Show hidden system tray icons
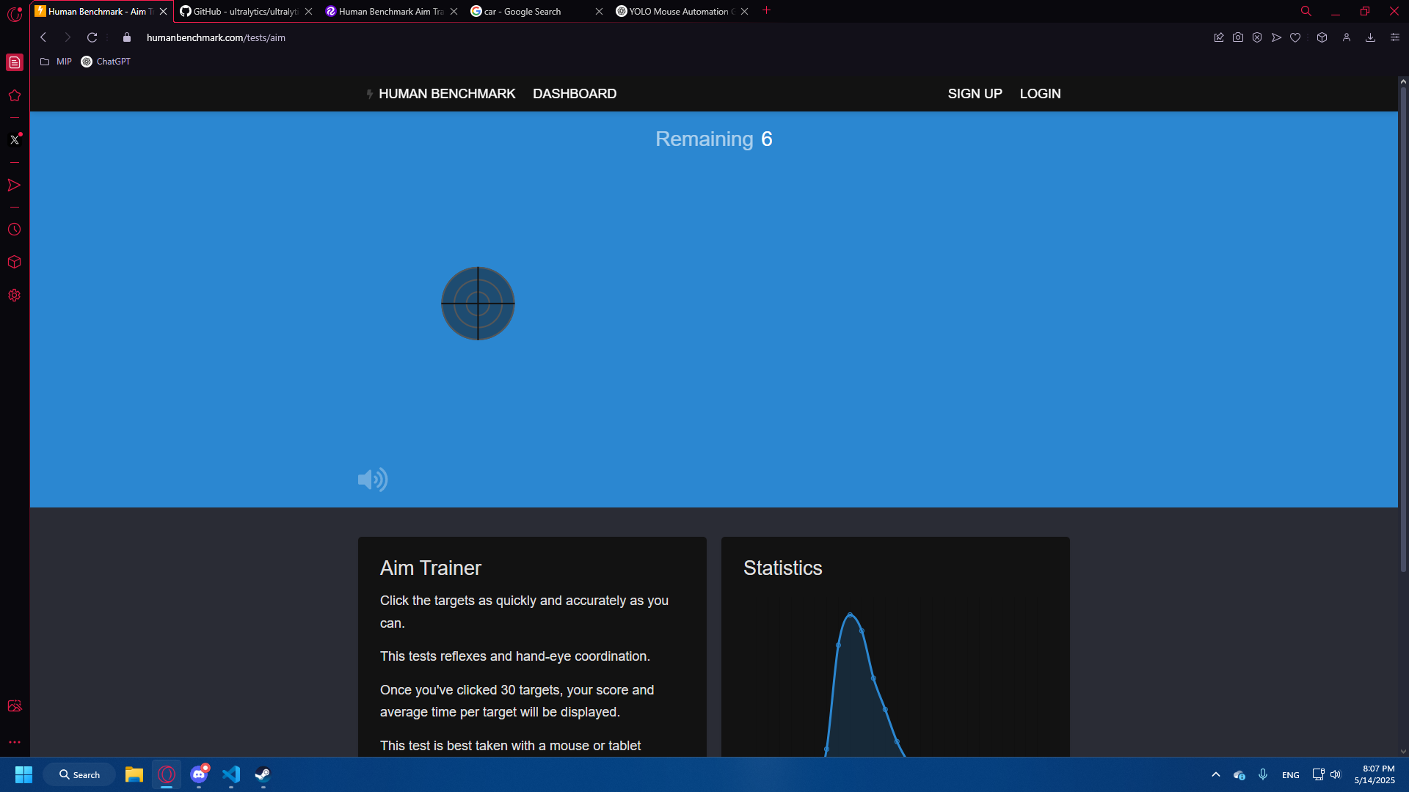Image resolution: width=1409 pixels, height=792 pixels. pyautogui.click(x=1215, y=774)
